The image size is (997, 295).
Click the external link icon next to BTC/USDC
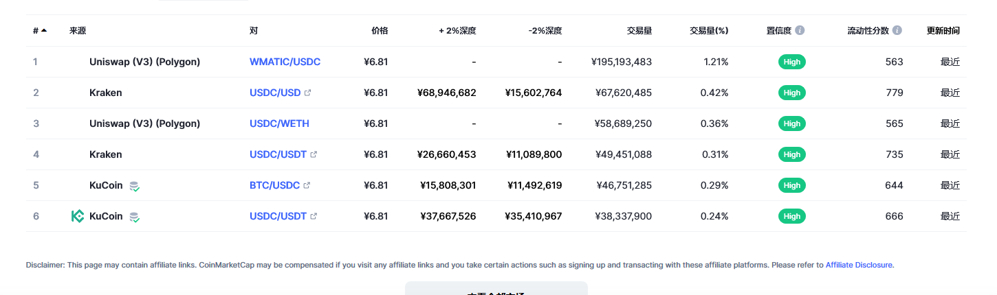[x=307, y=185]
